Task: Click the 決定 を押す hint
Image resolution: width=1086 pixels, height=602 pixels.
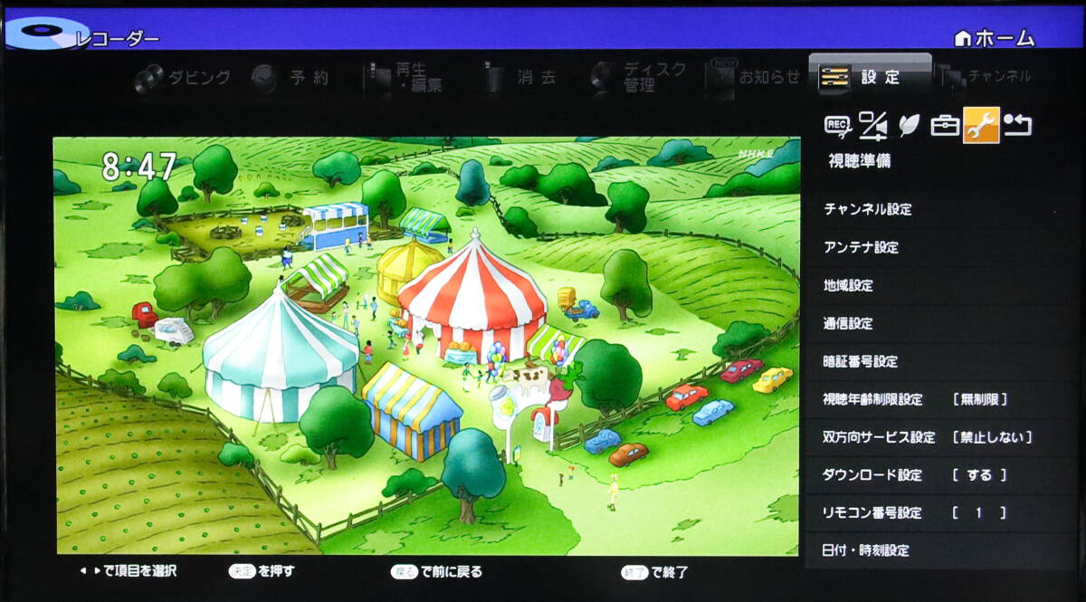Action: [x=261, y=572]
